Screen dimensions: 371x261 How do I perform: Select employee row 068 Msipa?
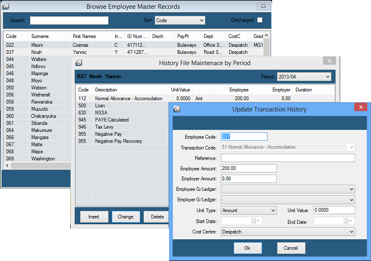[x=37, y=151]
